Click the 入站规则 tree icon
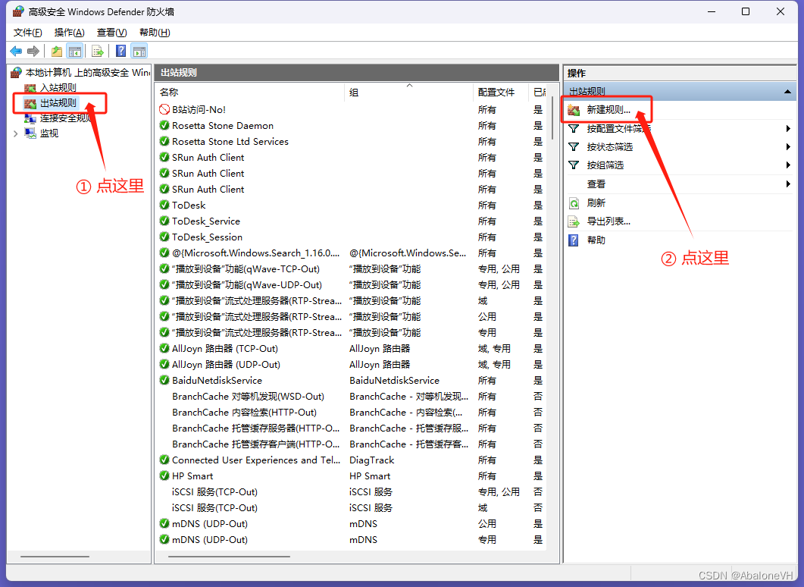The width and height of the screenshot is (804, 587). (x=31, y=88)
